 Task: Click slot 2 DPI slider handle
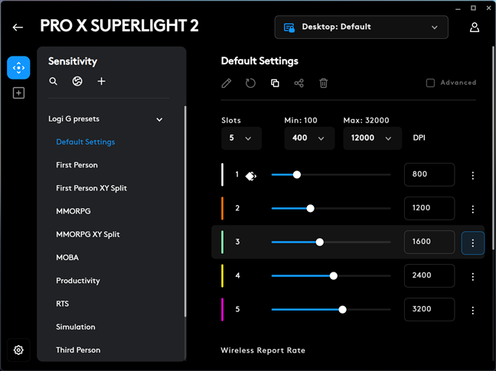tap(310, 208)
